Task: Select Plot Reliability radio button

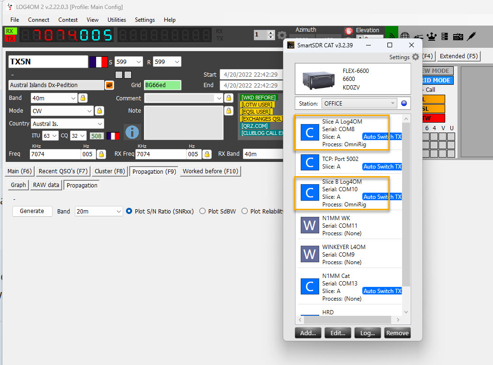Action: tap(245, 211)
